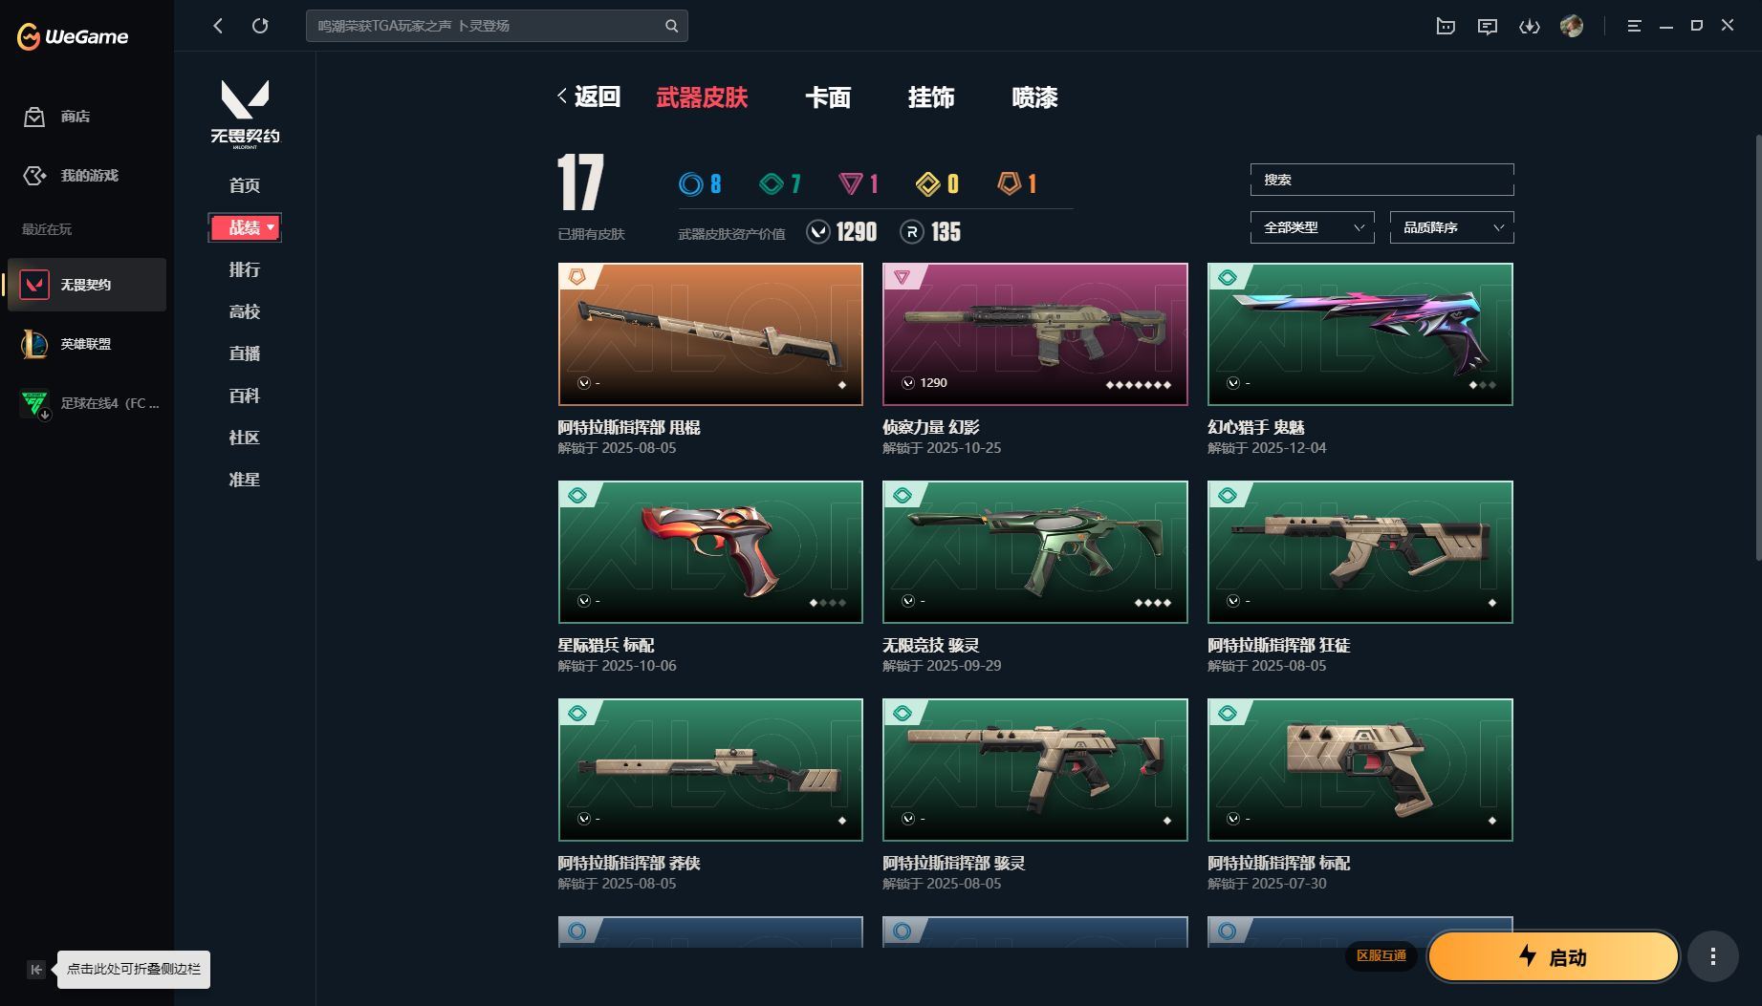
Task: Open the 侦察力量 幻影 skin thumbnail
Action: 1034,334
